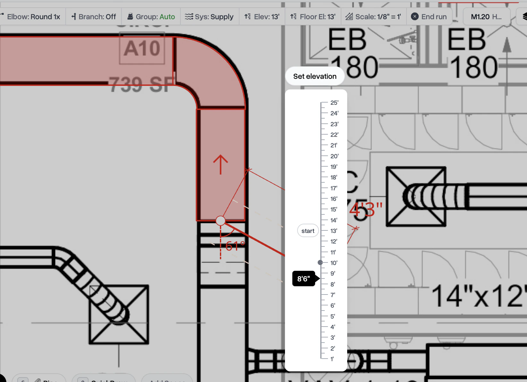Set elevation to 5' on the ruler
The image size is (527, 382).
(x=333, y=316)
